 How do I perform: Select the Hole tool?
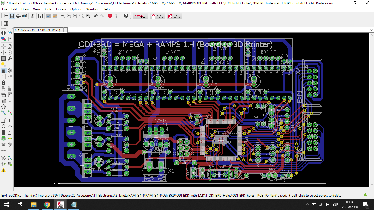[4, 144]
